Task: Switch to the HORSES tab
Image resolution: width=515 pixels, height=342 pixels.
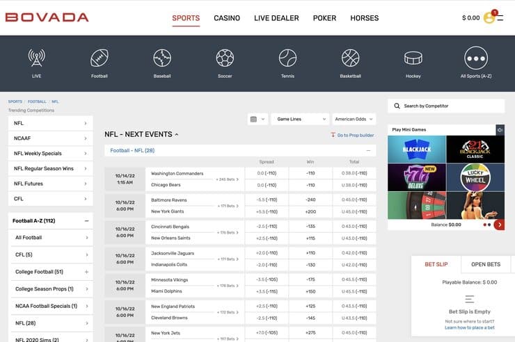Action: pos(365,18)
